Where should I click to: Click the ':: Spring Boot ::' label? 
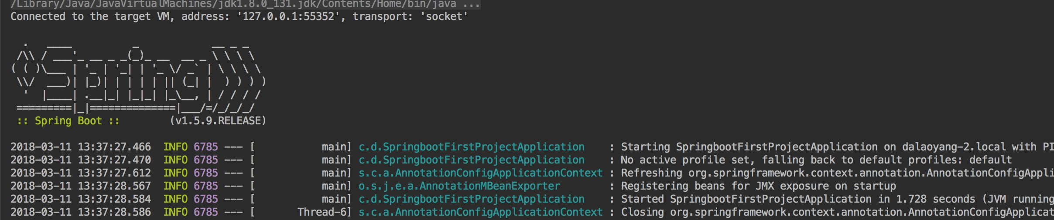tap(68, 121)
